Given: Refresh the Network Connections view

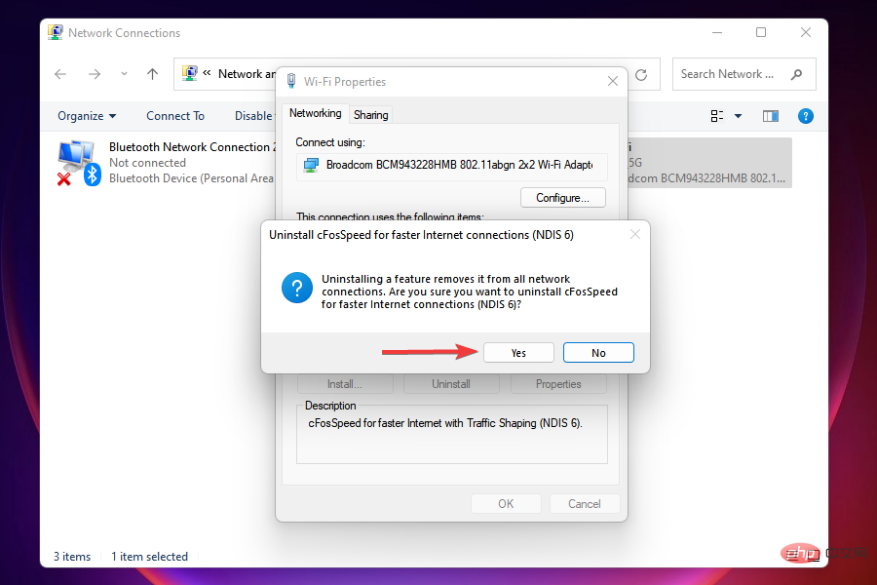Looking at the screenshot, I should coord(641,74).
